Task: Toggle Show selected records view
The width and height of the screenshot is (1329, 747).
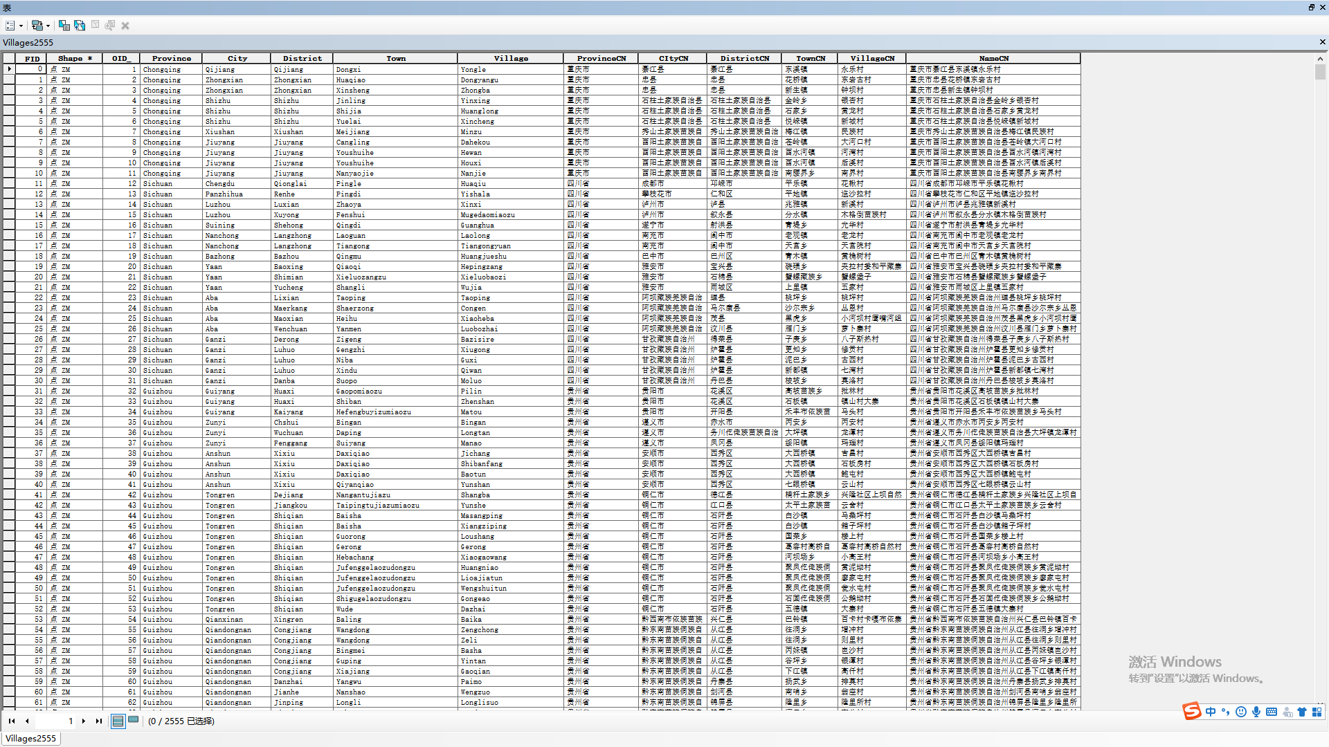Action: [x=133, y=720]
